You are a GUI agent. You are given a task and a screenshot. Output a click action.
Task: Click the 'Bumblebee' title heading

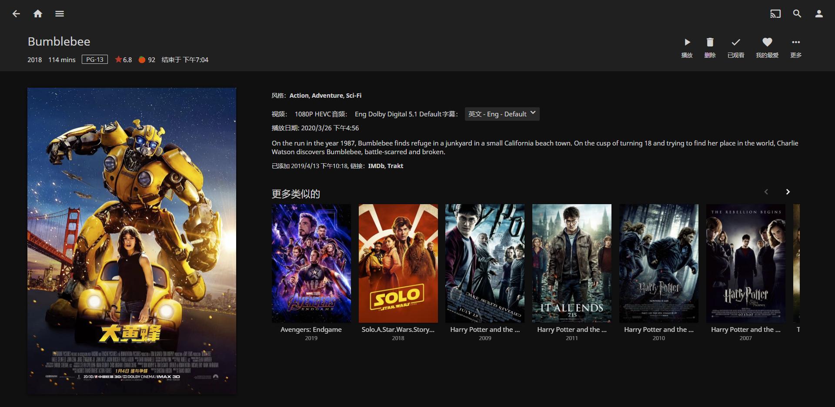[x=59, y=42]
